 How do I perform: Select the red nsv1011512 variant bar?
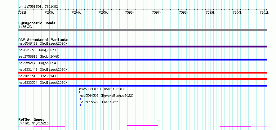pyautogui.click(x=143, y=79)
